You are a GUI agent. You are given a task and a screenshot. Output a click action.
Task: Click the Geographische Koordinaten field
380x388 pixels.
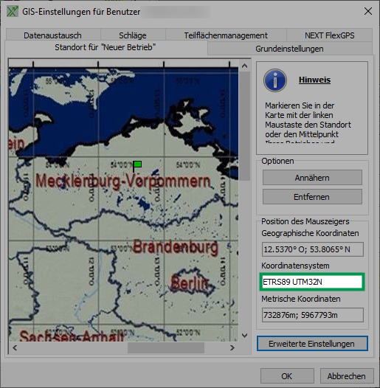pos(313,249)
